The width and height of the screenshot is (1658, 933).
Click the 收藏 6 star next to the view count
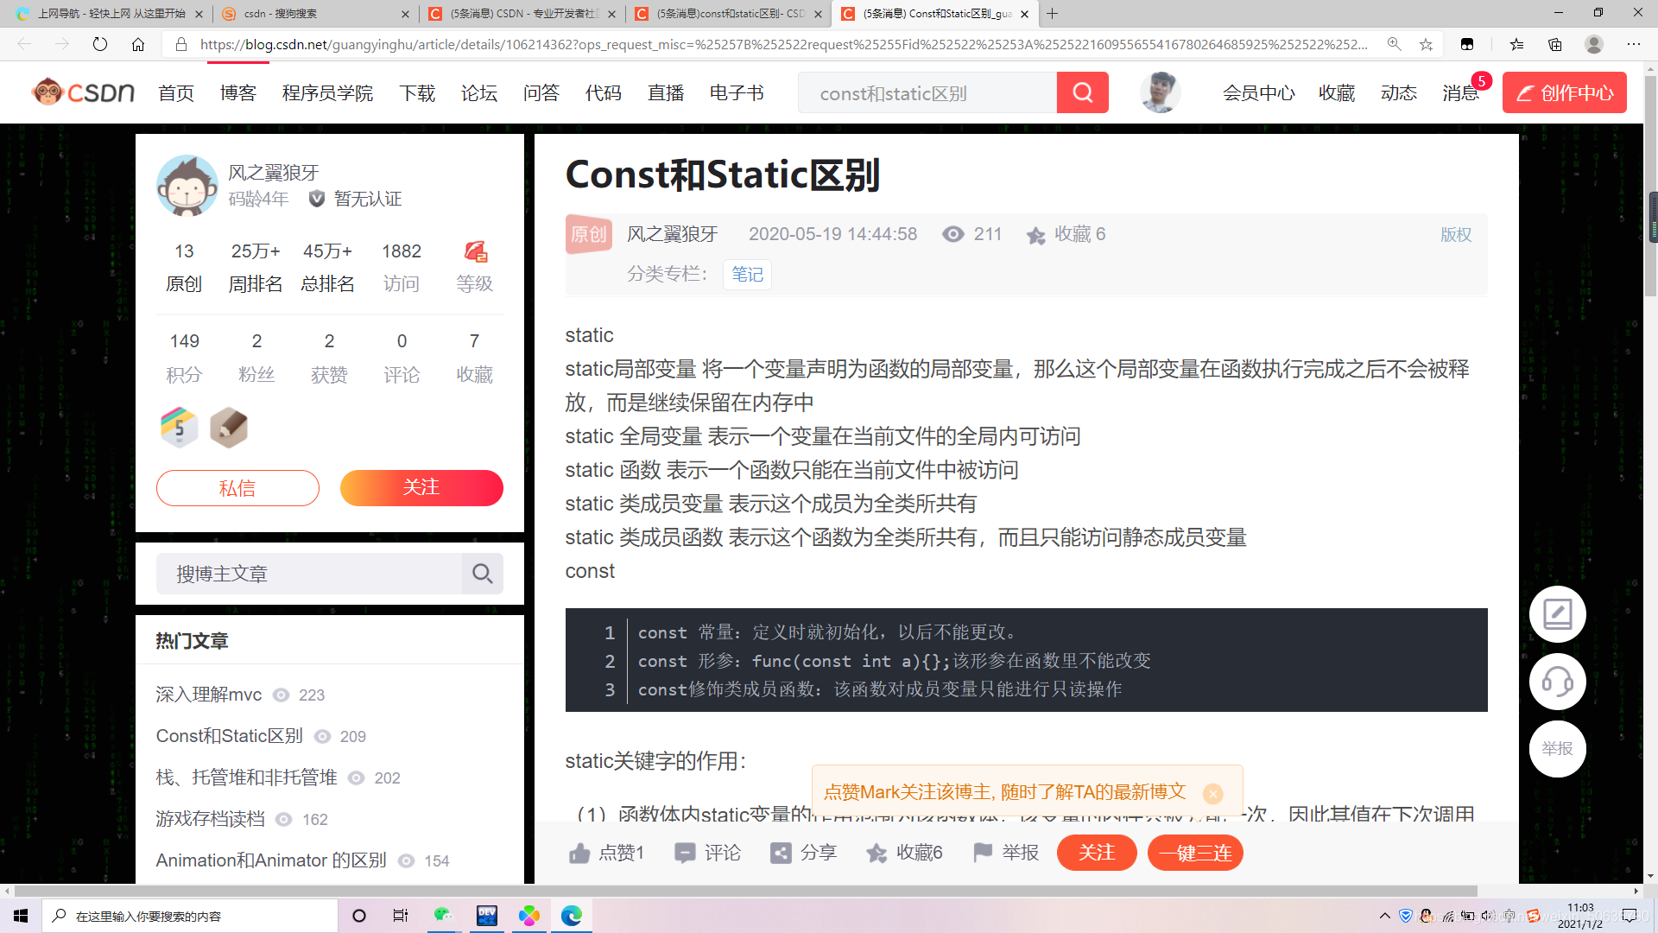tap(1035, 235)
